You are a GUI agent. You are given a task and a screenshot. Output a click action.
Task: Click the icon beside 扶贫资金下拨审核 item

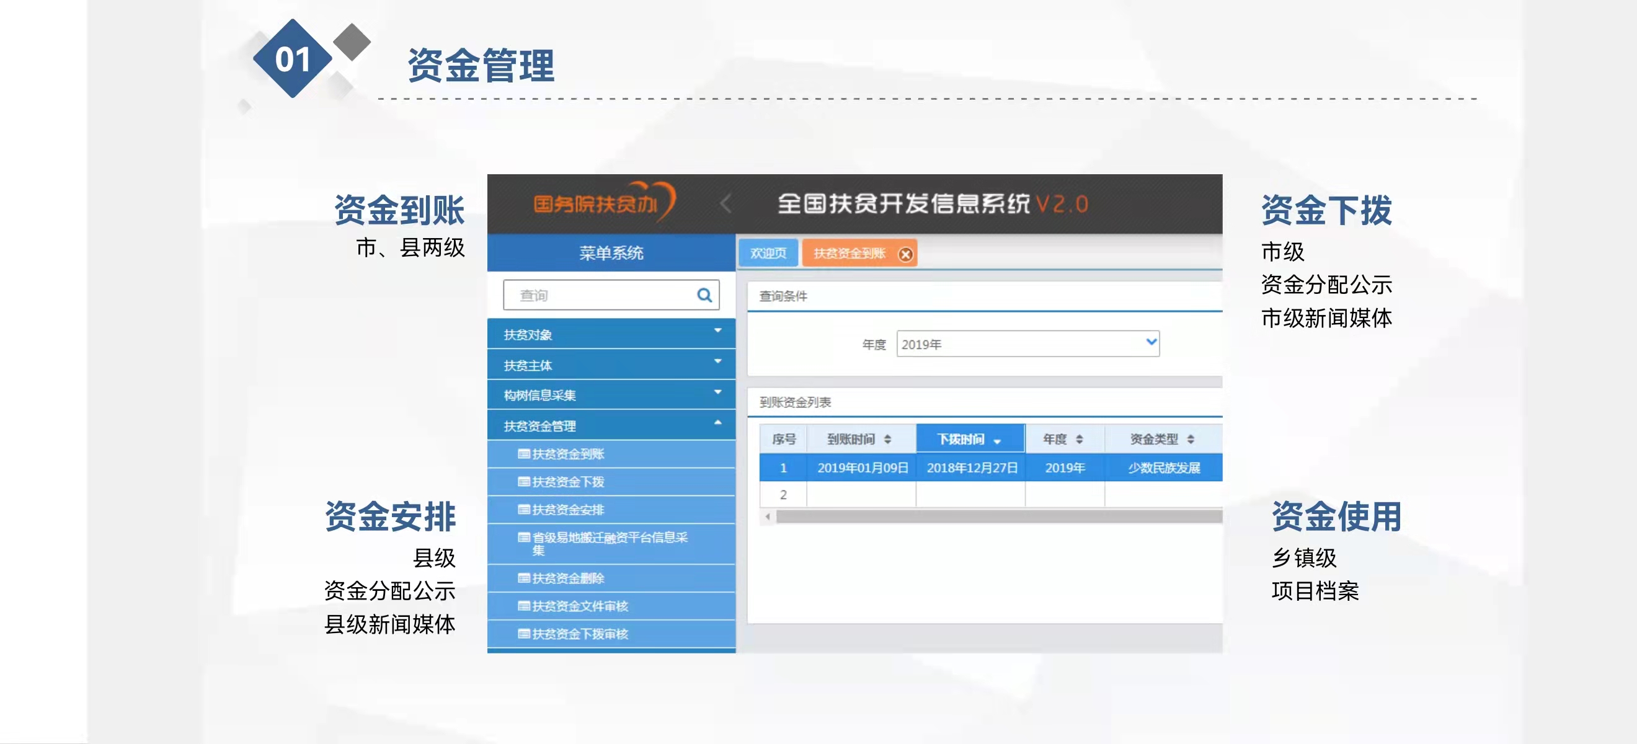[523, 634]
